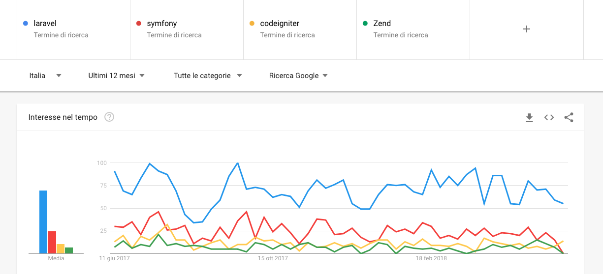Open the Tutte le categorie dropdown
This screenshot has width=603, height=274.
pyautogui.click(x=208, y=76)
